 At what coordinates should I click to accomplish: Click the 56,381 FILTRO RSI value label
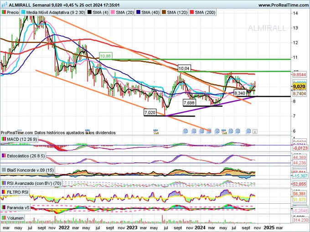[300, 194]
